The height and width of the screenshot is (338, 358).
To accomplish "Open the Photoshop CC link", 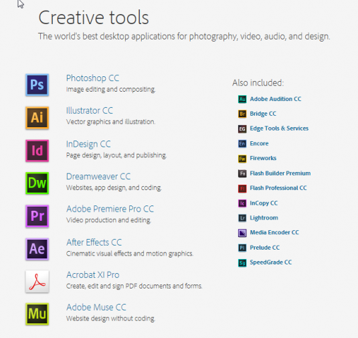I will pyautogui.click(x=92, y=78).
